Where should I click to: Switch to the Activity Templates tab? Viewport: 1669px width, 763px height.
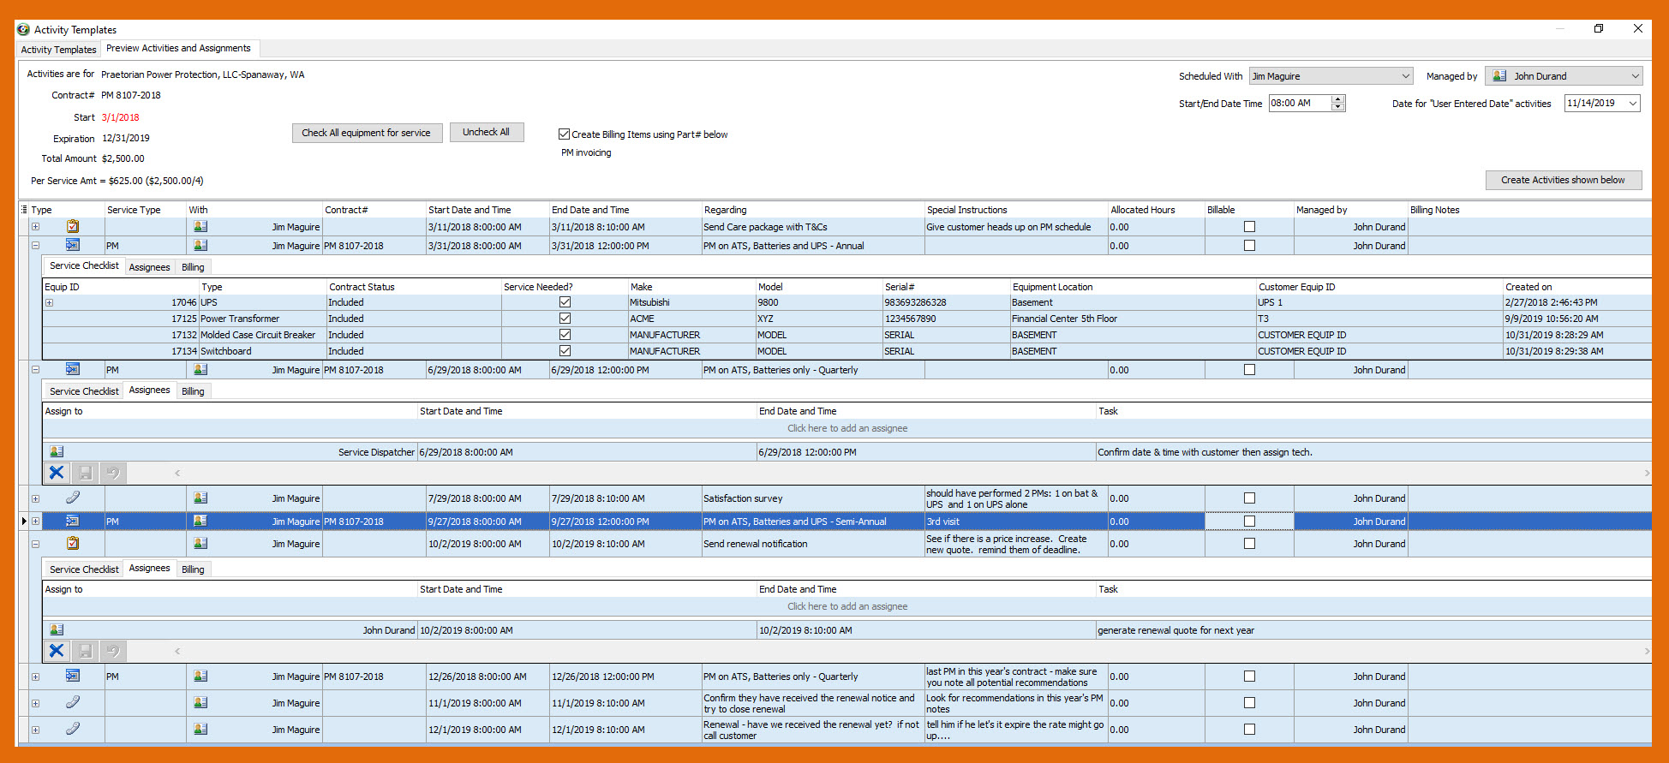tap(58, 50)
